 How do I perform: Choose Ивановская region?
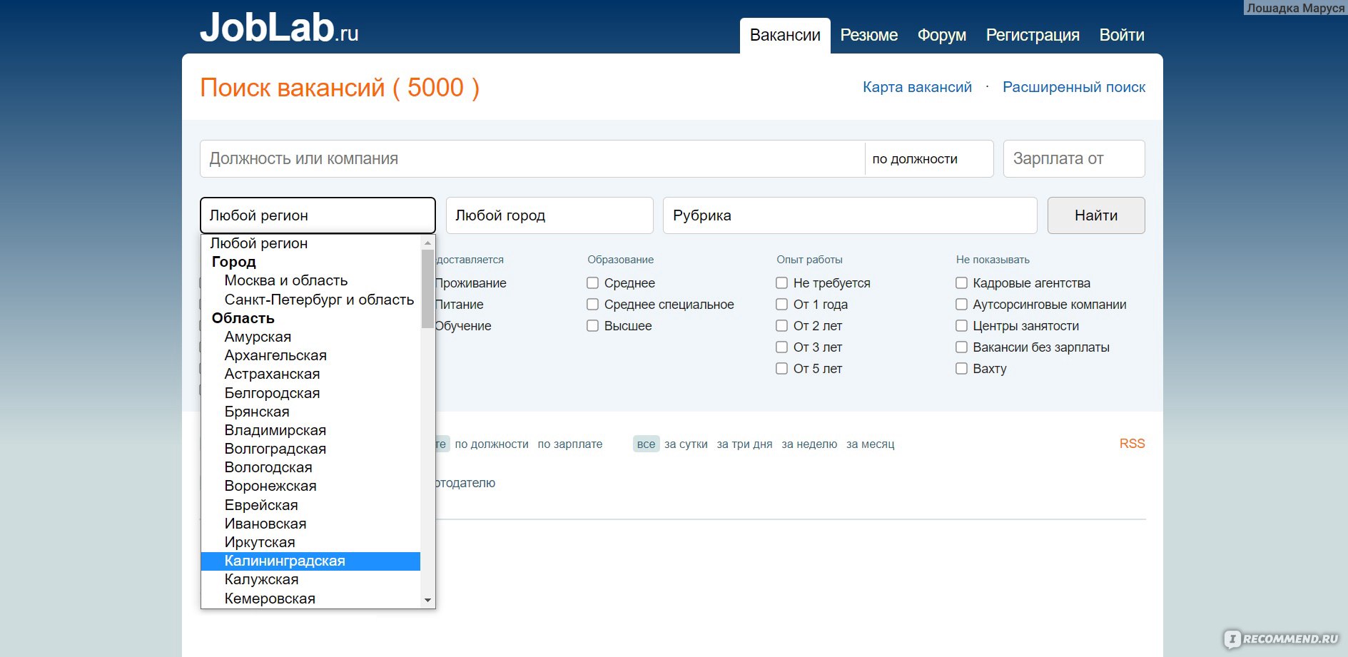coord(311,524)
